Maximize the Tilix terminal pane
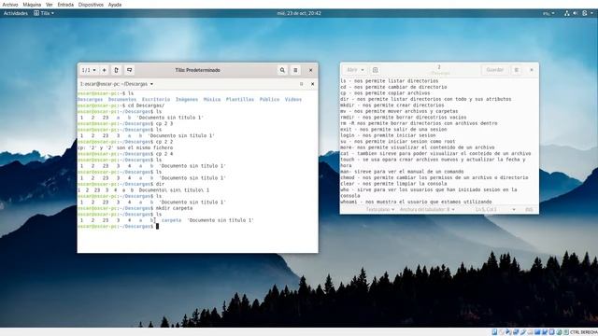 click(301, 84)
